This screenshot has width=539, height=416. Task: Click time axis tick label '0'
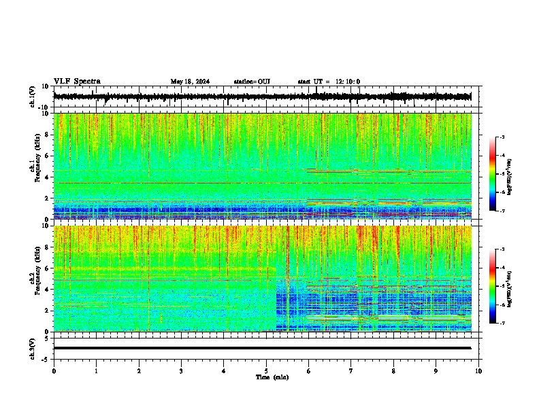(x=54, y=371)
